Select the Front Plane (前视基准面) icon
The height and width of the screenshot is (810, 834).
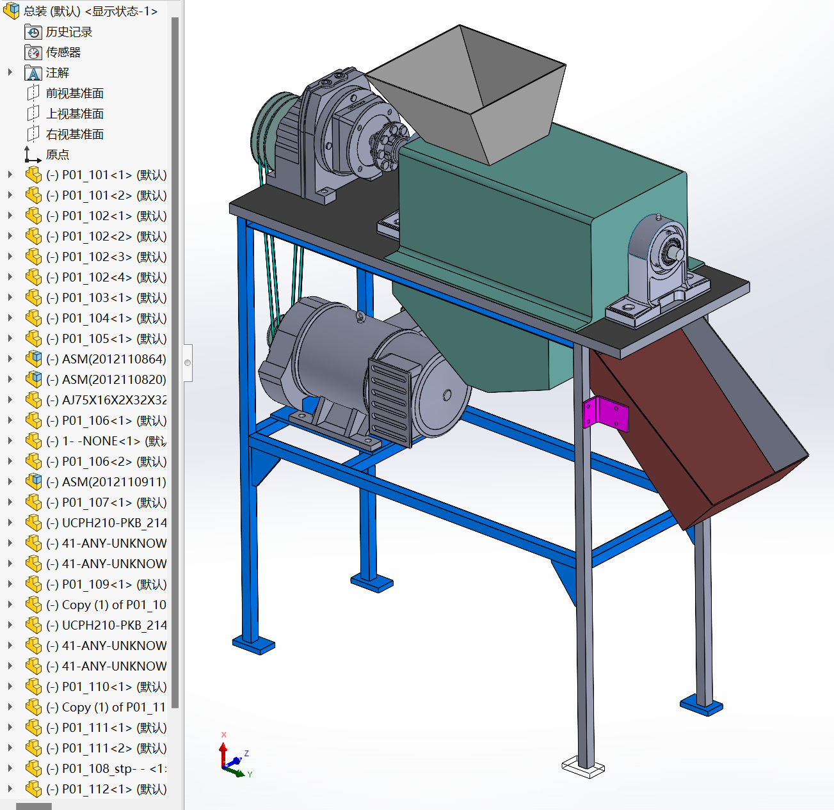[x=33, y=93]
